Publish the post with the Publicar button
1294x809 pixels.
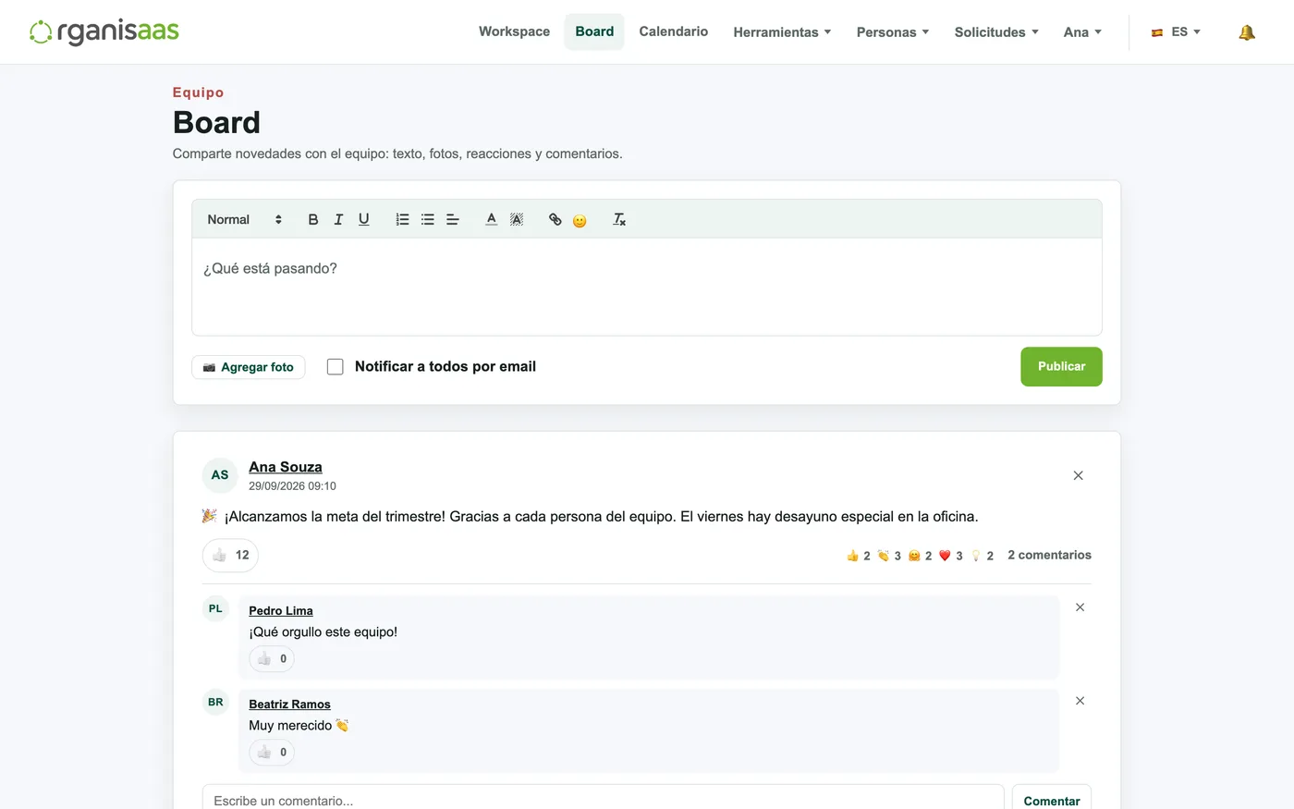(1061, 367)
